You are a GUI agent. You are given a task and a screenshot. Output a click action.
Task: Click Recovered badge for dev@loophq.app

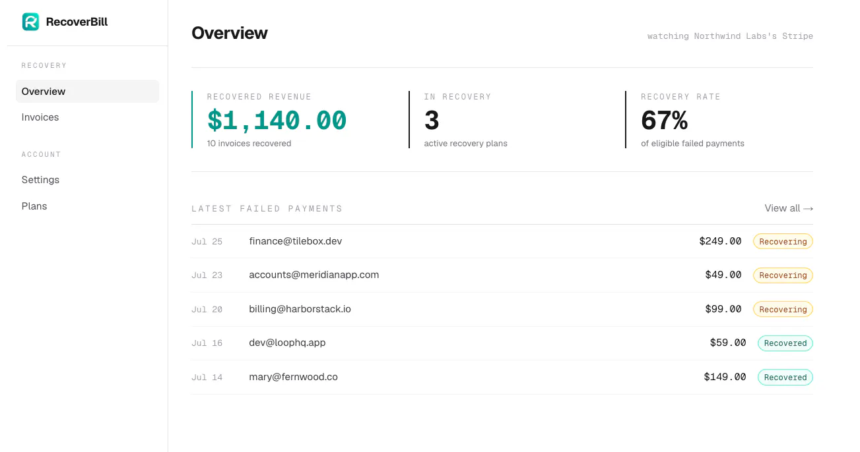tap(785, 343)
